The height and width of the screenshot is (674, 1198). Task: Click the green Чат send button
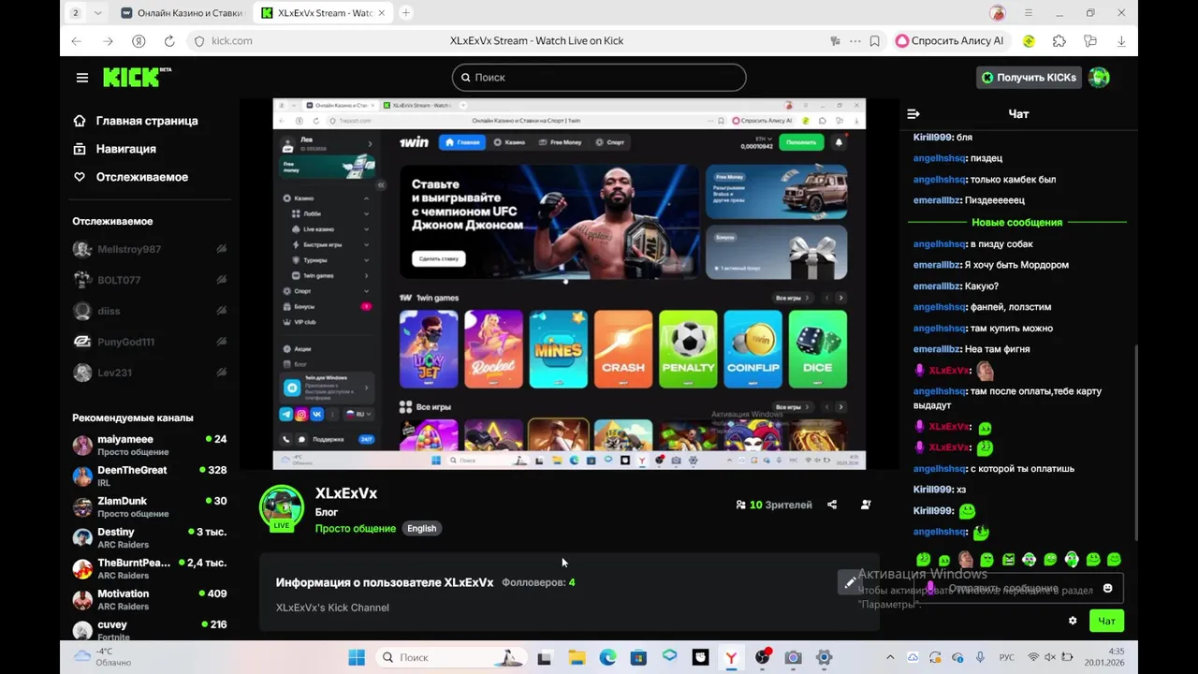click(x=1106, y=621)
